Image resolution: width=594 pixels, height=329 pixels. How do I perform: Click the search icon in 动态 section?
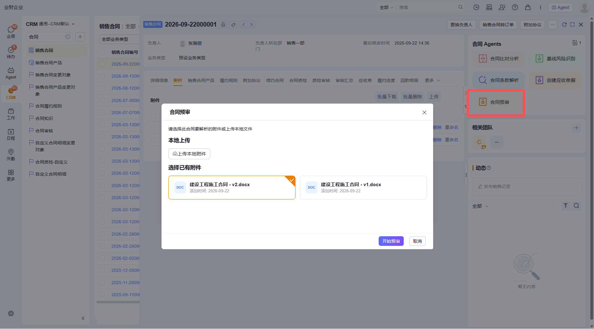[x=576, y=206]
